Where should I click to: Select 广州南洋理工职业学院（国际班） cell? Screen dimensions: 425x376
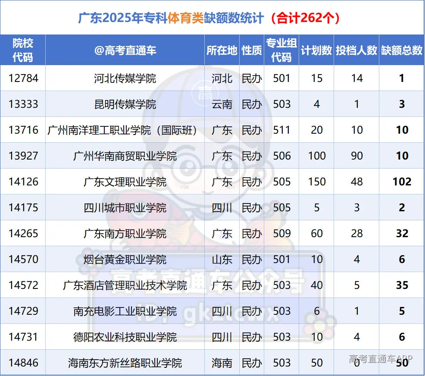tap(125, 130)
